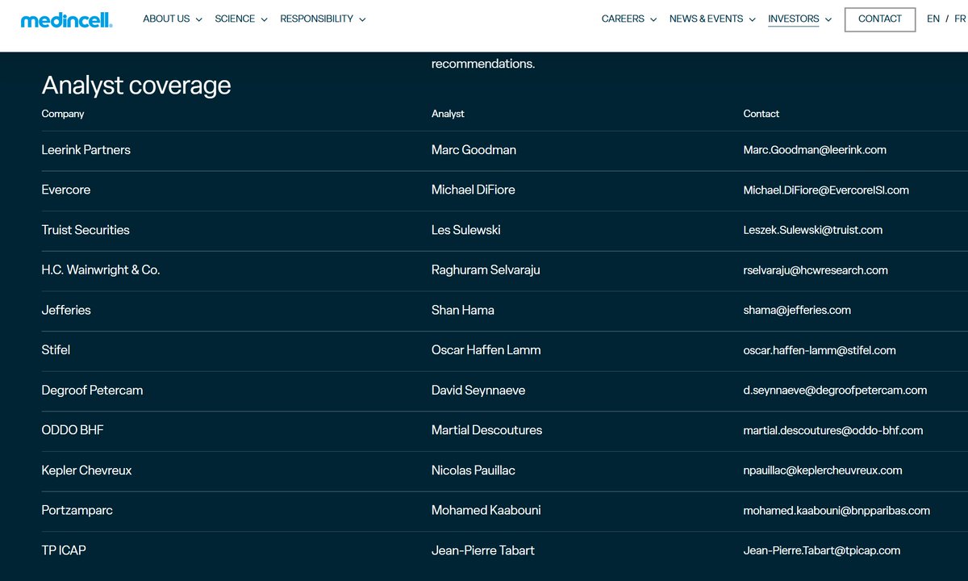Click the Medincell logo

66,20
